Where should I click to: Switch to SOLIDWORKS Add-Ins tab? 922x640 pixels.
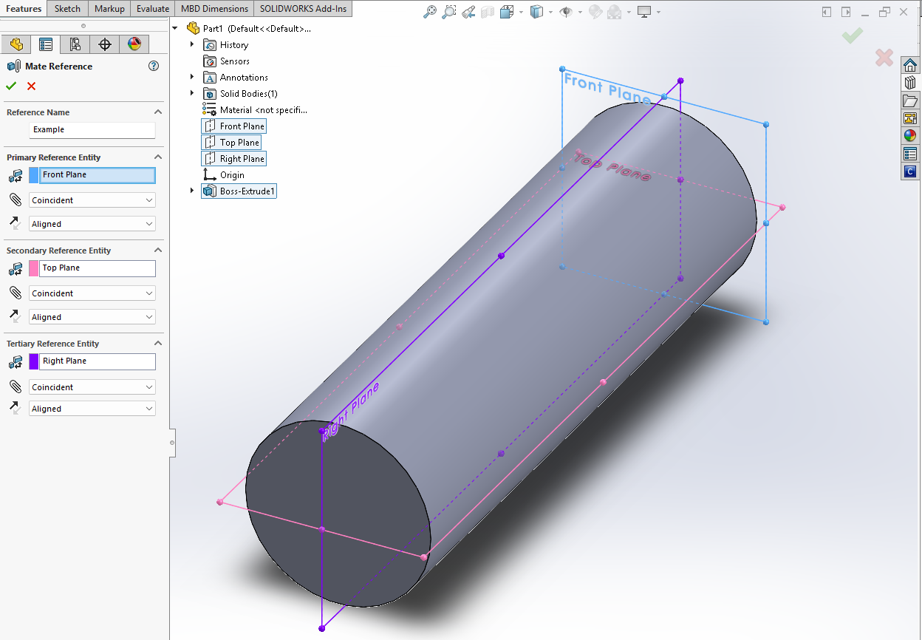(303, 9)
